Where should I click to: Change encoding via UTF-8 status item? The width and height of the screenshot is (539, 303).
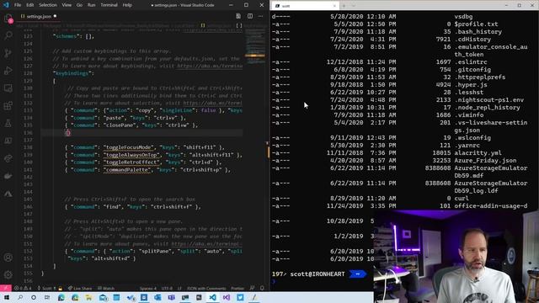click(167, 288)
